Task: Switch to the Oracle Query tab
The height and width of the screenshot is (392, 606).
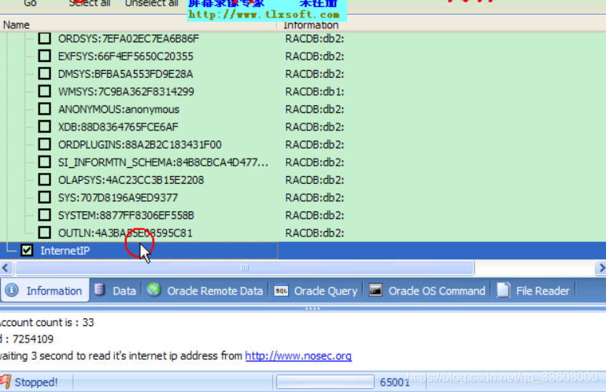Action: 316,290
